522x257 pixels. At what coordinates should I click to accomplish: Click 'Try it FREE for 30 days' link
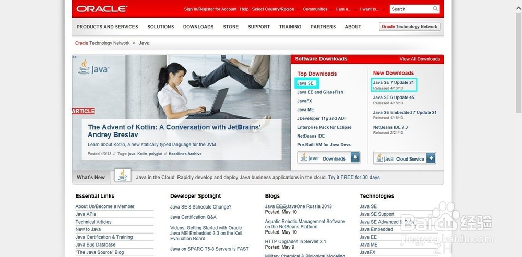point(354,178)
